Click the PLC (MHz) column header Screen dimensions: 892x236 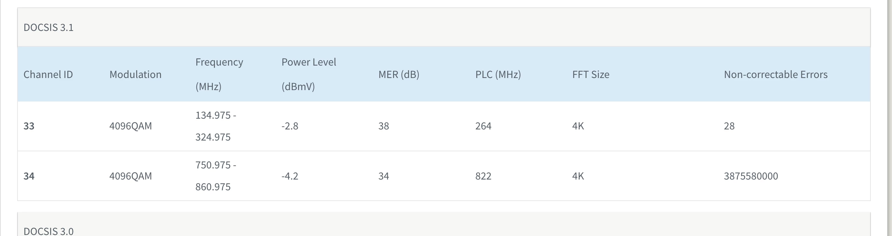[x=498, y=74]
